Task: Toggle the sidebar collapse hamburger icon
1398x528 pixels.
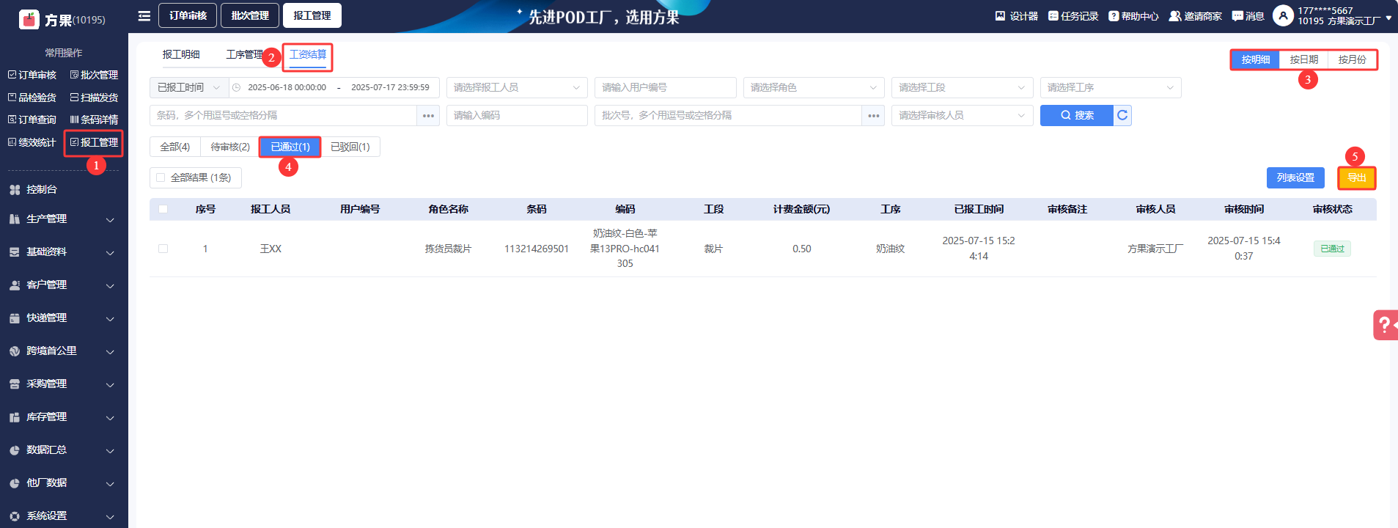Action: pyautogui.click(x=144, y=15)
